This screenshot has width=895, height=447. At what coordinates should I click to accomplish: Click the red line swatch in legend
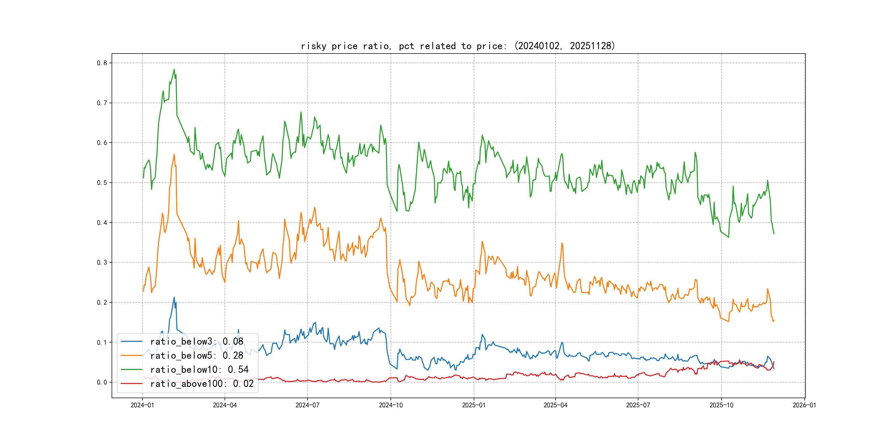point(132,384)
